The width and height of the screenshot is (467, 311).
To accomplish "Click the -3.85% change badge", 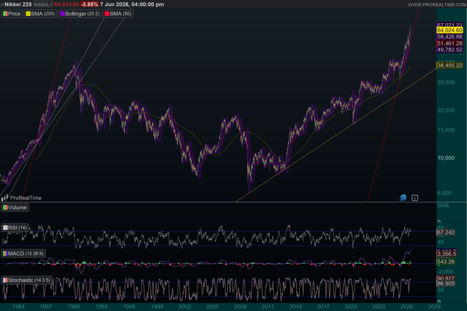I will (89, 4).
